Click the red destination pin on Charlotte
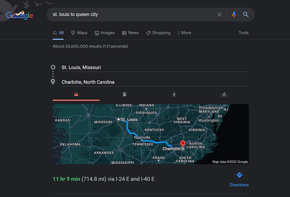Image resolution: width=290 pixels, height=197 pixels. [183, 144]
